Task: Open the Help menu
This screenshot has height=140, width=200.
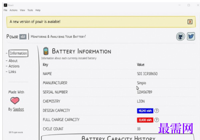Action: coord(38,10)
